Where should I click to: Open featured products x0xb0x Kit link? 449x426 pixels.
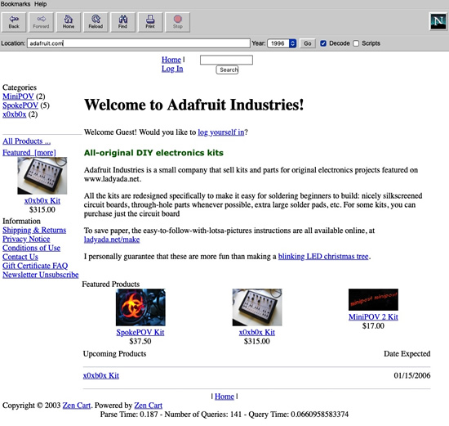tap(257, 332)
